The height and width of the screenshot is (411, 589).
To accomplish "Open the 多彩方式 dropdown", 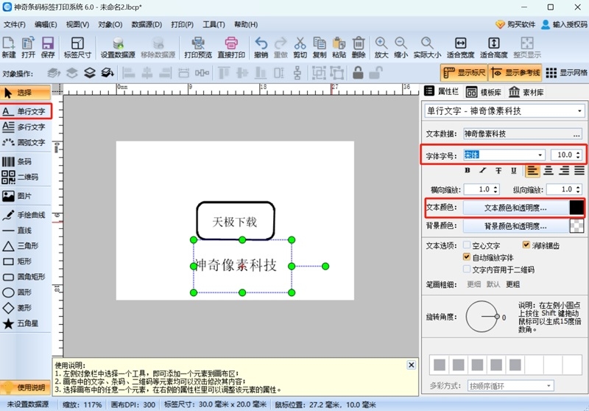I will tap(549, 386).
